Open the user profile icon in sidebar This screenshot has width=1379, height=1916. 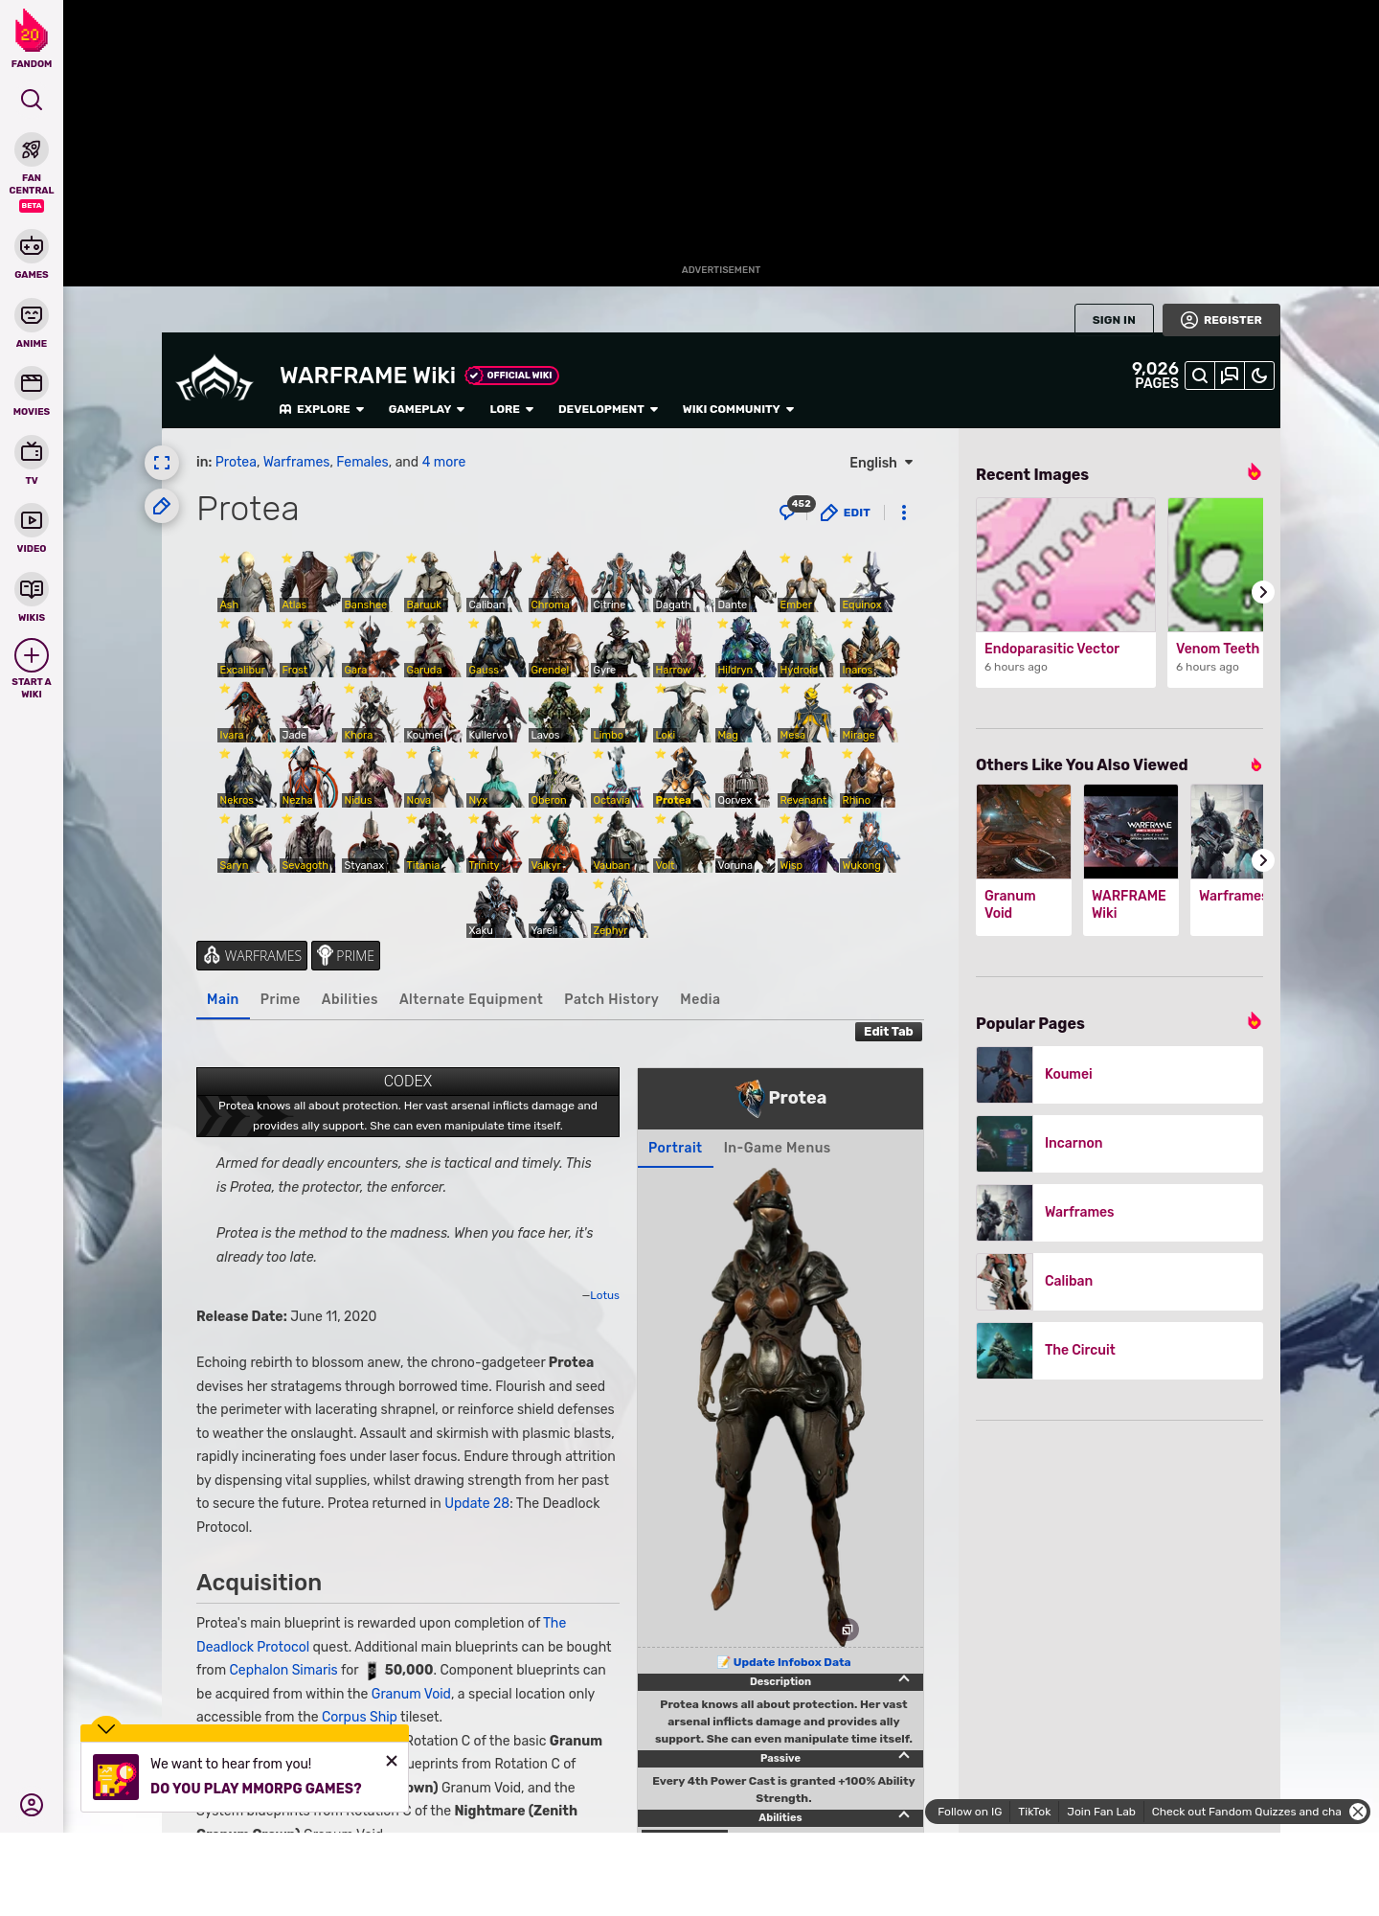(x=32, y=1805)
